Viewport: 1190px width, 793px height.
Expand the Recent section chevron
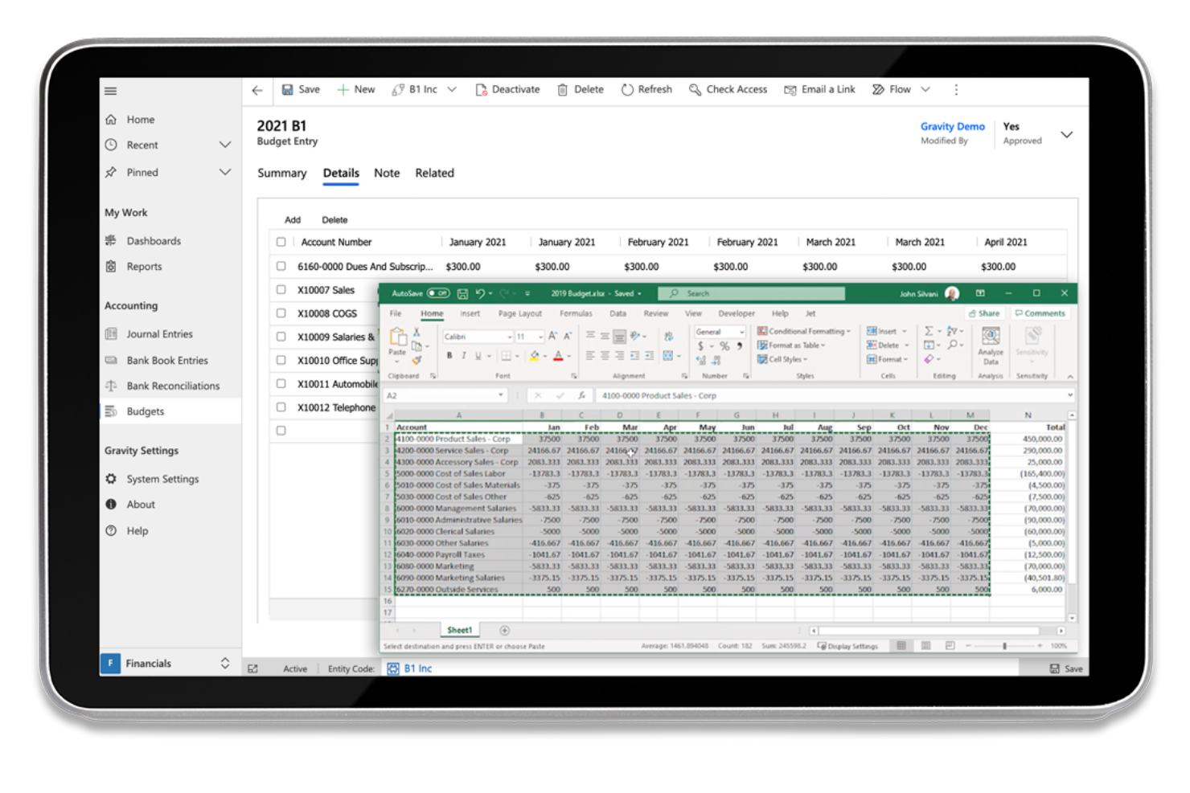pos(225,145)
